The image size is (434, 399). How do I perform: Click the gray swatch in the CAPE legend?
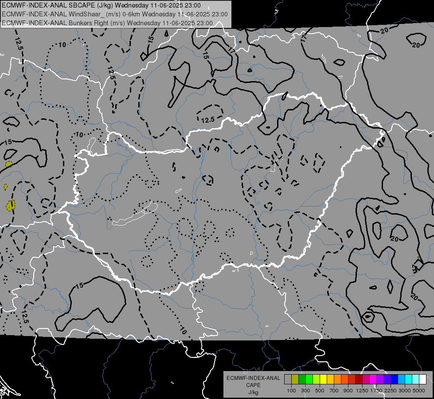coord(288,379)
